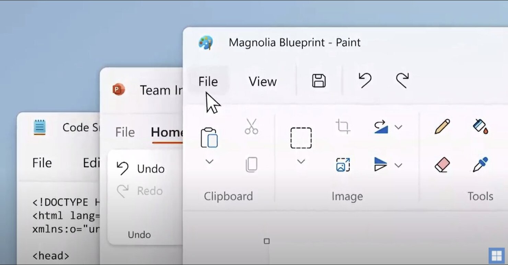Click the Windows logo in the corner

coord(497,256)
